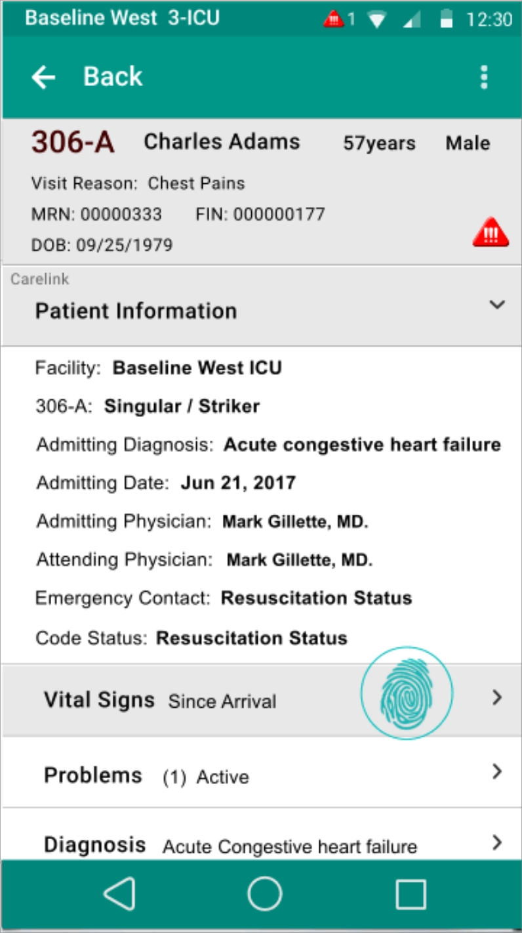Tap the red patient alert icon

(x=490, y=233)
